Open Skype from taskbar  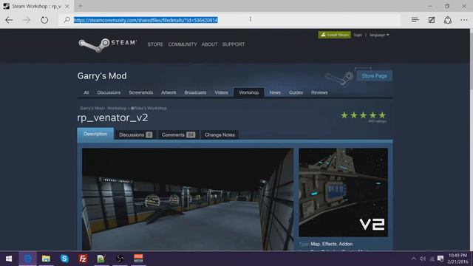tap(64, 259)
